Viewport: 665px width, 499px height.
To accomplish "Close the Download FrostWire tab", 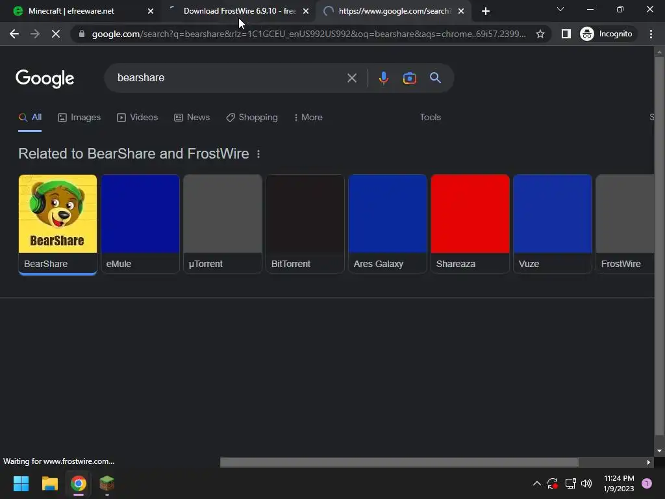I will click(306, 11).
